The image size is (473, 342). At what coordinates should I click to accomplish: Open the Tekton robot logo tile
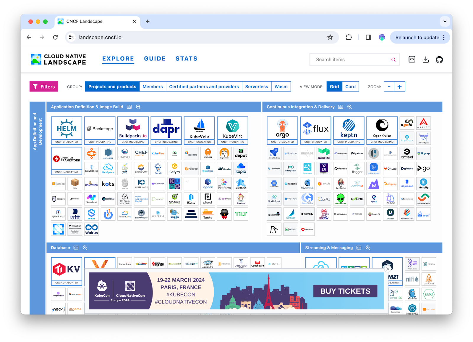324,214
